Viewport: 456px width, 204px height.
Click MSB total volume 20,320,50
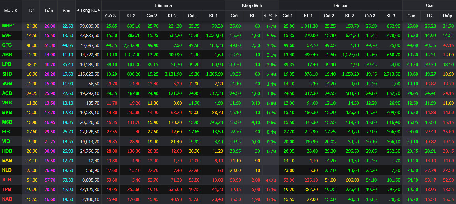click(x=90, y=122)
